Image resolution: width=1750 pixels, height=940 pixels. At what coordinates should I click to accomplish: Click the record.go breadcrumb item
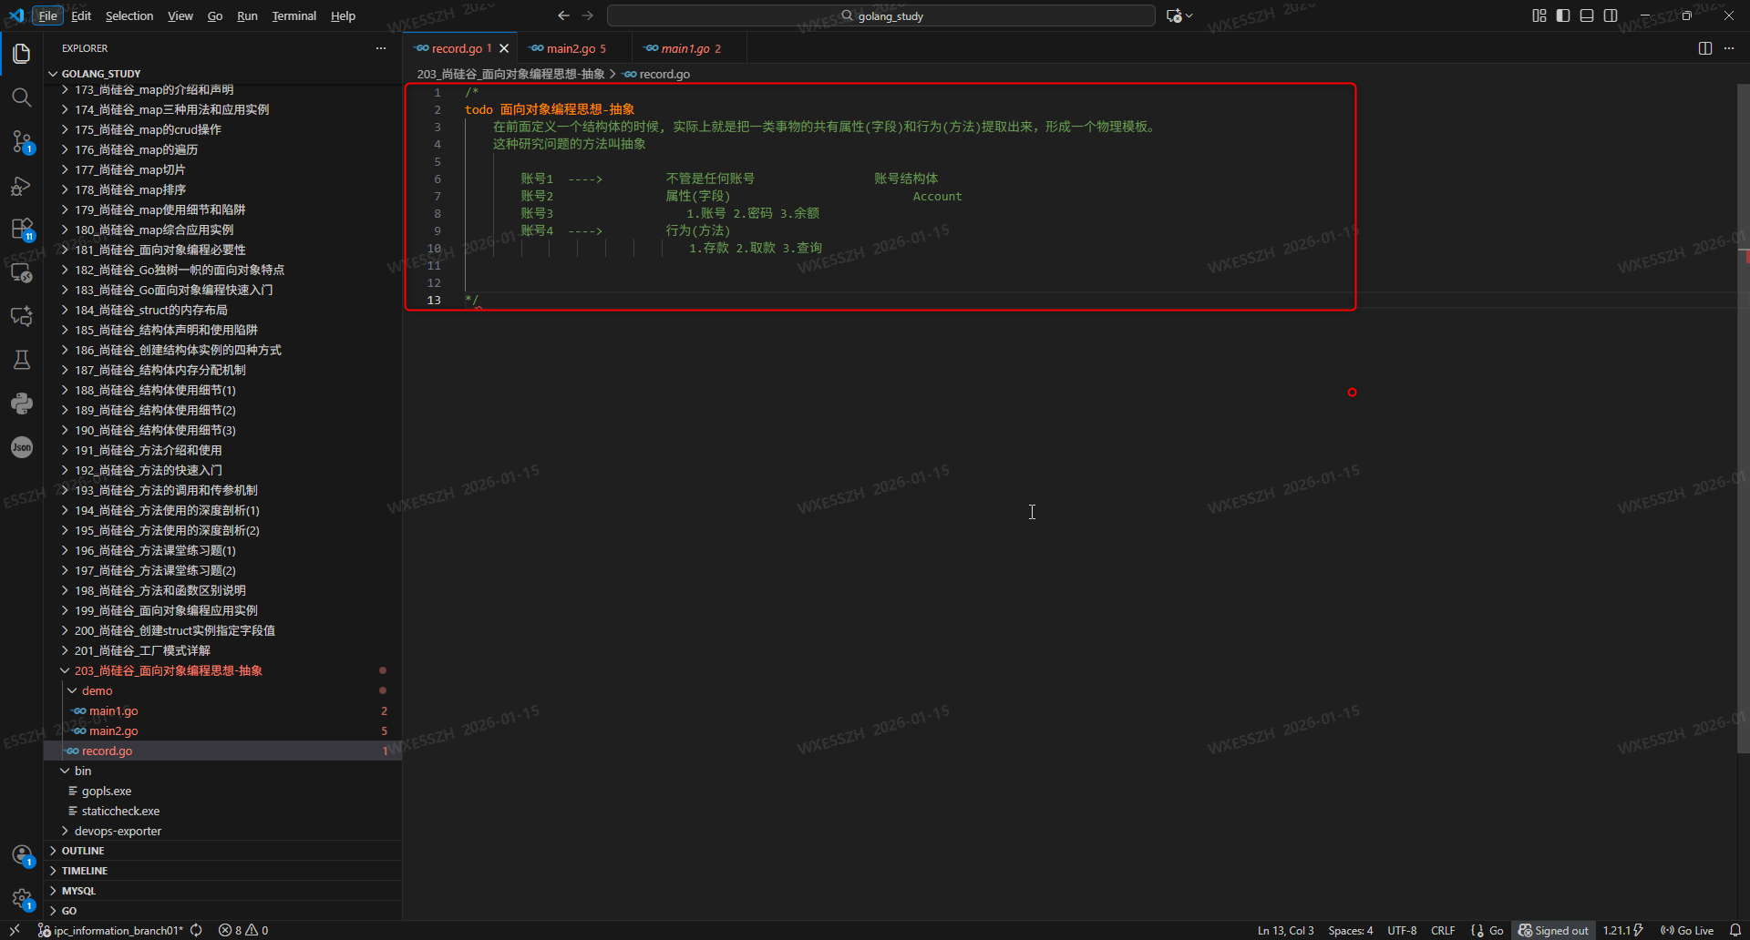pos(656,74)
